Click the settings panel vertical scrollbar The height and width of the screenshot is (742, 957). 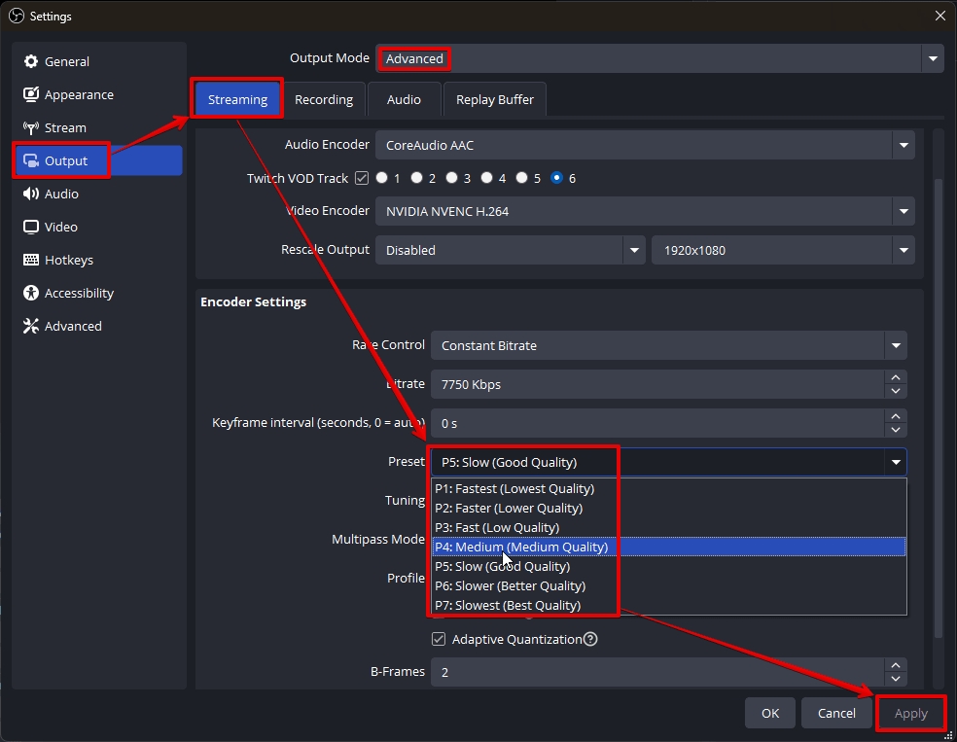click(939, 408)
